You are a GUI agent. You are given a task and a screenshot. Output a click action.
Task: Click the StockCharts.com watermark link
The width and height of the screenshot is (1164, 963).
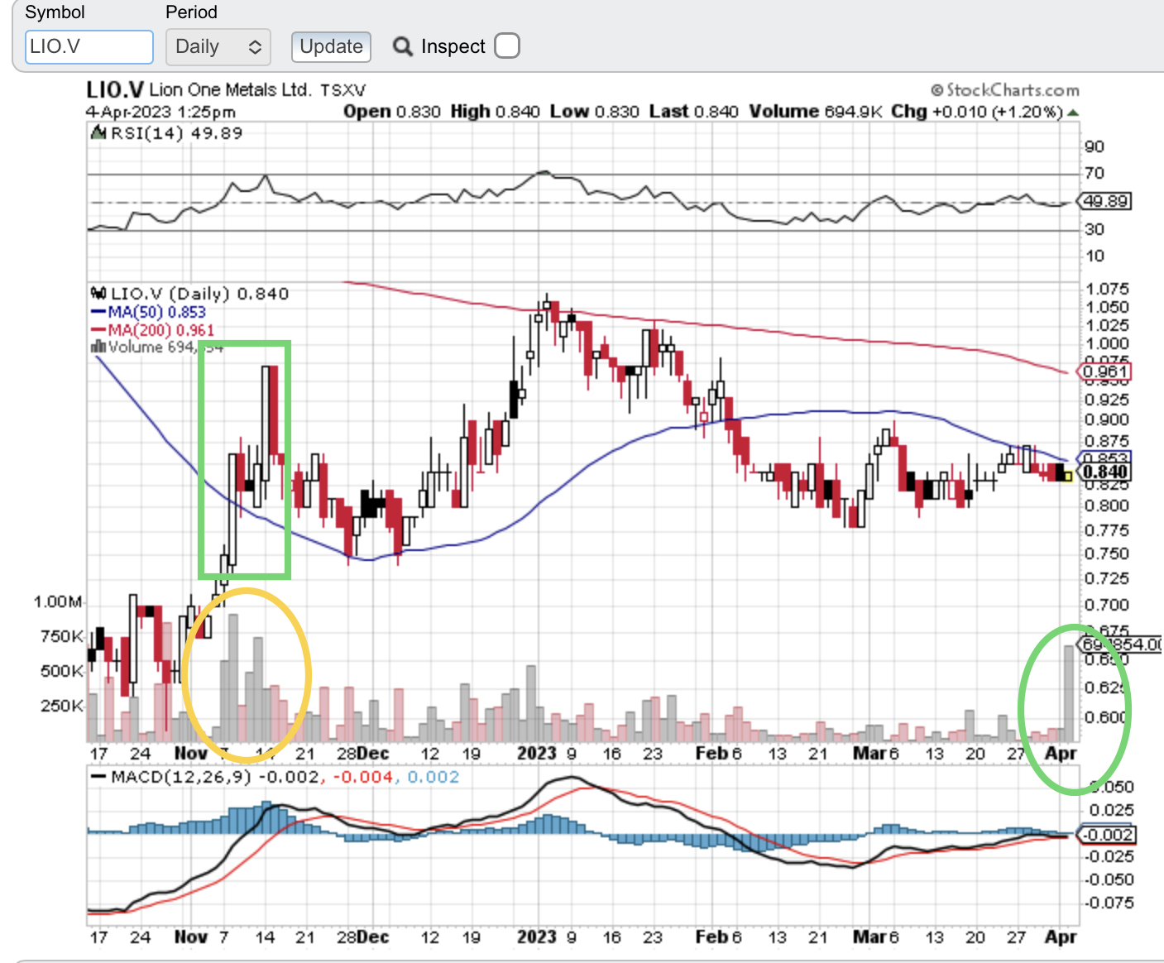[1005, 90]
